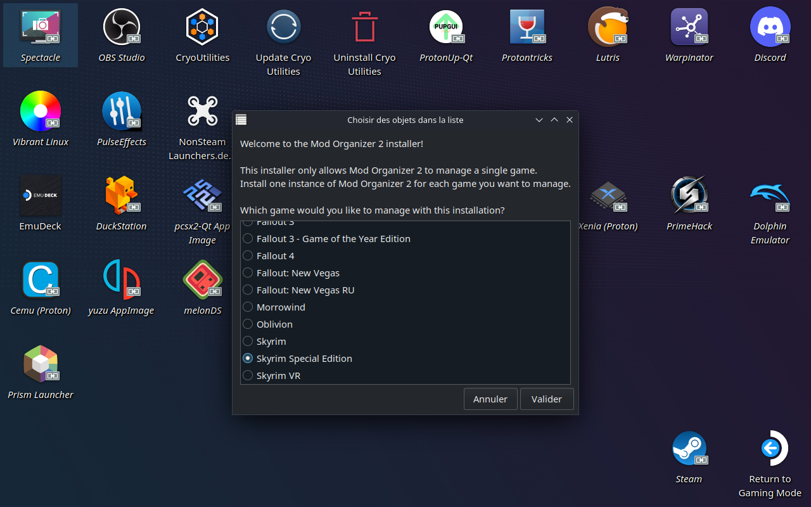The height and width of the screenshot is (507, 811).
Task: Select Morrowind in the game list
Action: [274, 307]
